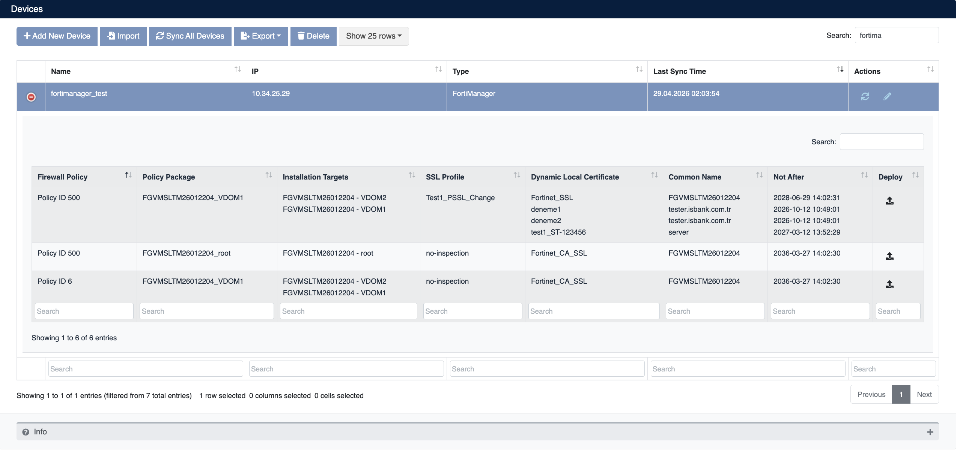Filter by SSL Profile search field

point(473,311)
